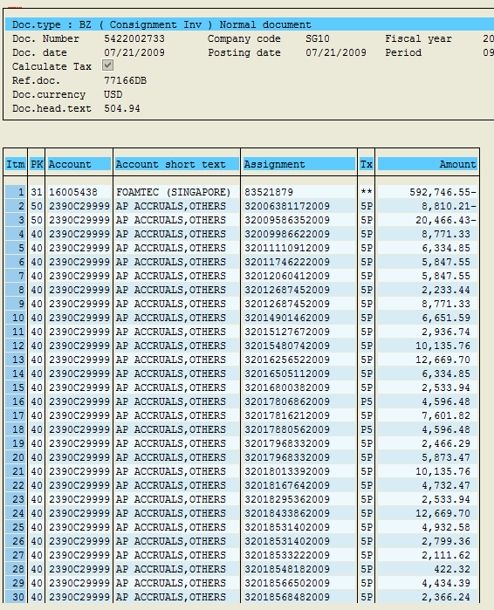Click assignment 32018433862009
This screenshot has height=610, width=494.
click(x=287, y=513)
